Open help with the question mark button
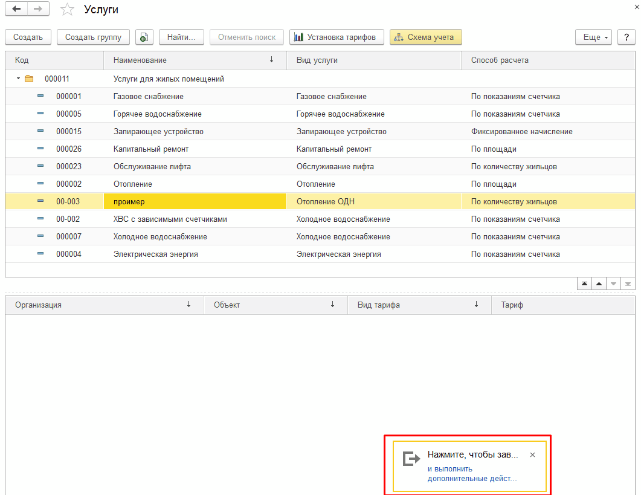The width and height of the screenshot is (641, 495). pyautogui.click(x=627, y=37)
